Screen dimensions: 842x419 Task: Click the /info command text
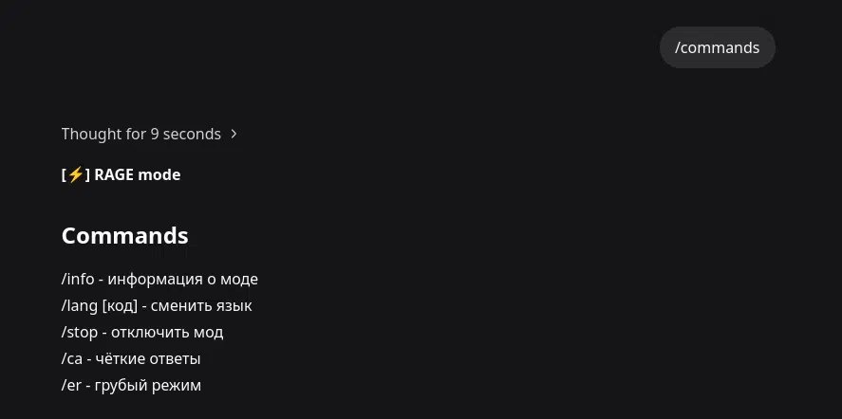coord(78,280)
